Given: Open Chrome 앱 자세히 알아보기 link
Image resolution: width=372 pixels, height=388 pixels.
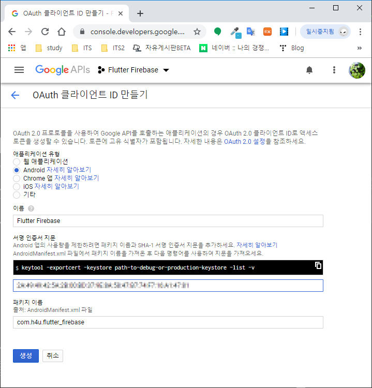Looking at the screenshot, I should [x=77, y=178].
